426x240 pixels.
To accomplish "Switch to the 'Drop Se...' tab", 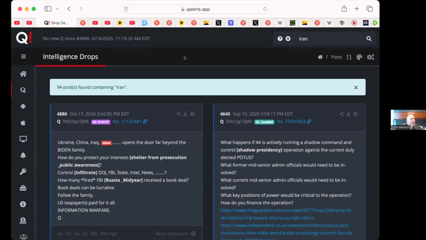I will tap(56, 23).
